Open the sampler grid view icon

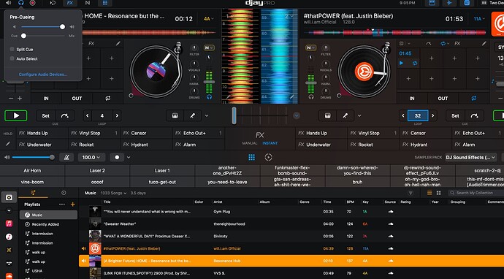point(252,157)
